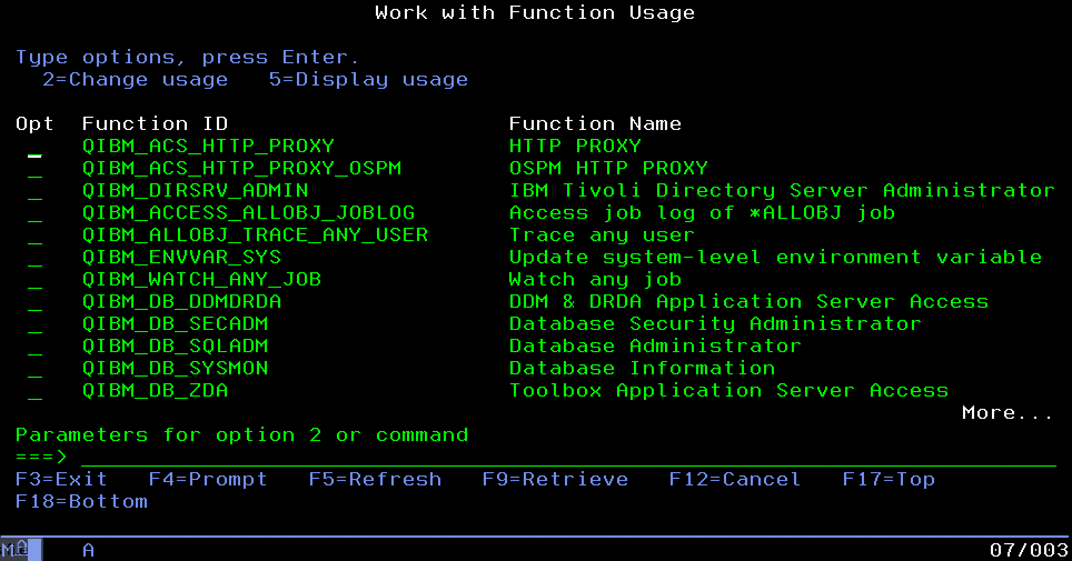
Task: Activate F5=Refresh to reload list
Action: click(375, 479)
